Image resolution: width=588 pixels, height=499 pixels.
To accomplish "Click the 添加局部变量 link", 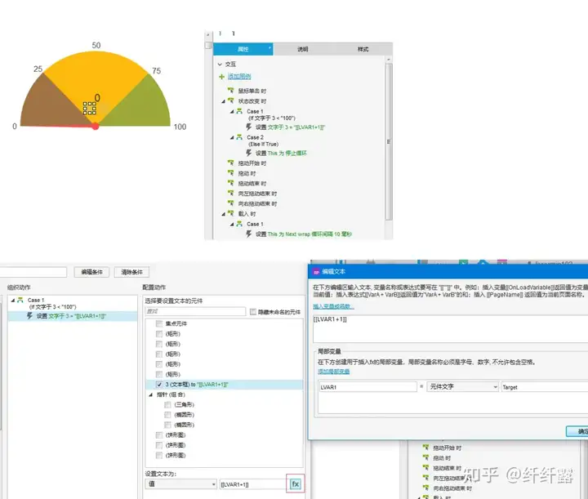I will tap(334, 371).
